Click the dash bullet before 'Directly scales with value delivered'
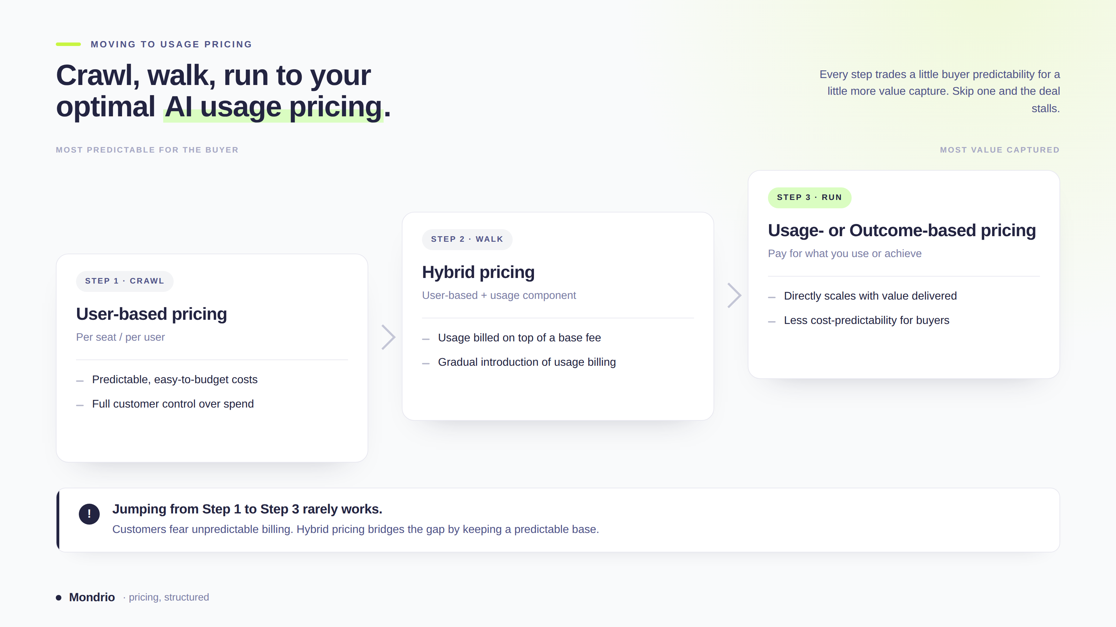Image resolution: width=1116 pixels, height=627 pixels. [x=771, y=297]
